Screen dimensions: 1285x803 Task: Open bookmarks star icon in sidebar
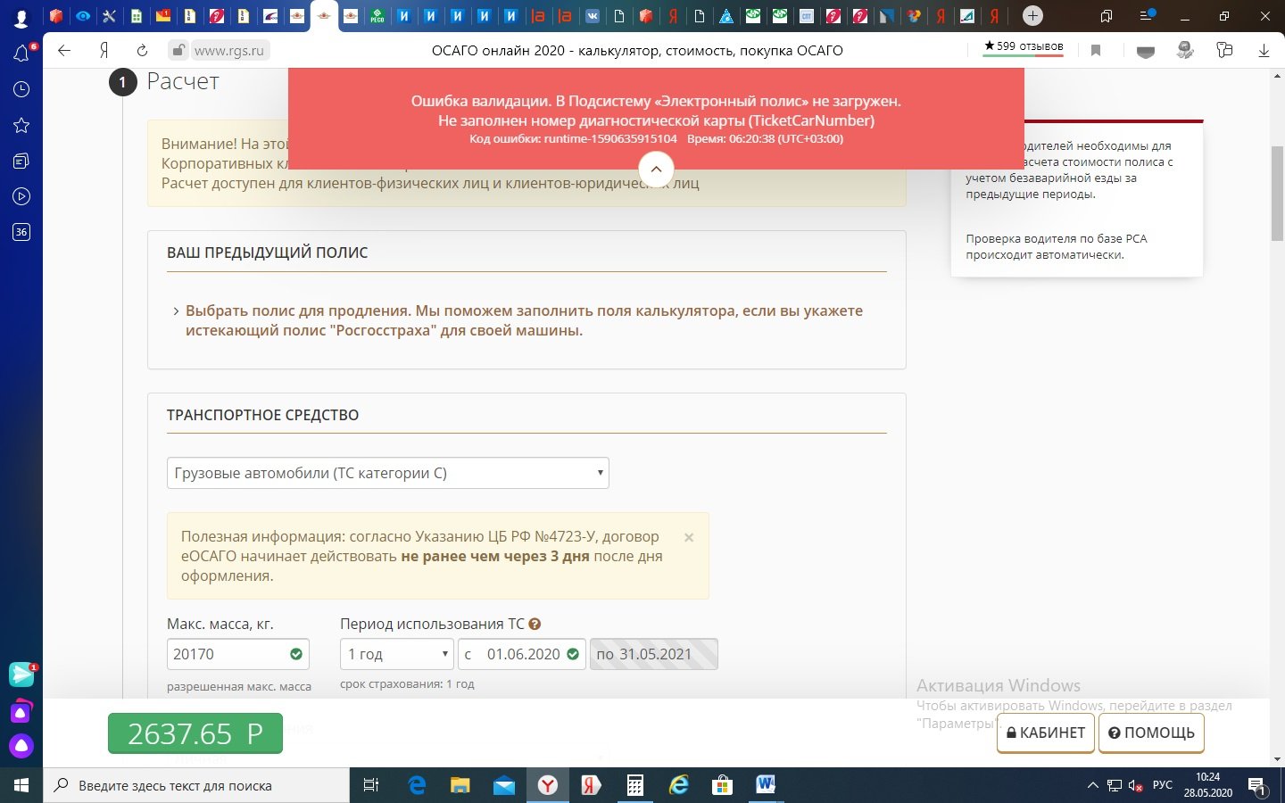click(x=21, y=125)
